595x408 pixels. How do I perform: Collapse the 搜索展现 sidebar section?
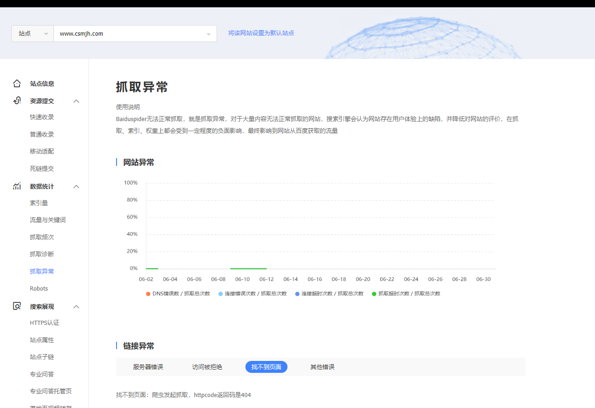click(76, 307)
